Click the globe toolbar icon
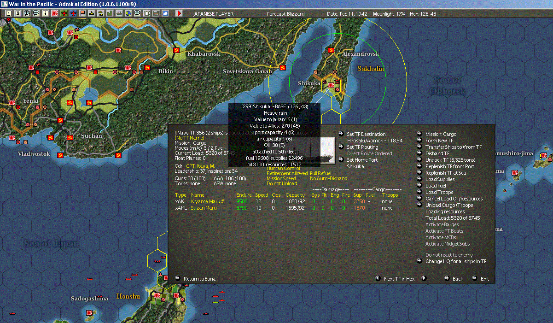Screen dimensions: 553x323 tap(128, 14)
